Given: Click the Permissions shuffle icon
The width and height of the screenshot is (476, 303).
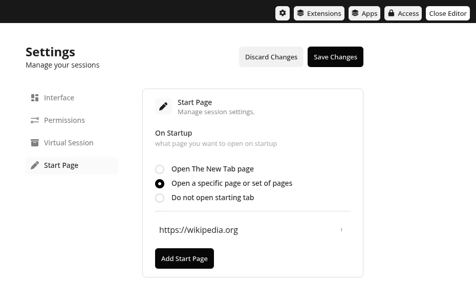Looking at the screenshot, I should 35,120.
